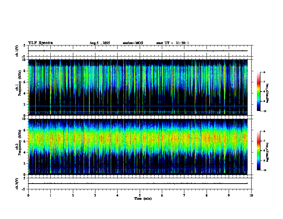The width and height of the screenshot is (283, 219).
Task: Select the date text "Aug.5 , 2025"
Action: 100,43
